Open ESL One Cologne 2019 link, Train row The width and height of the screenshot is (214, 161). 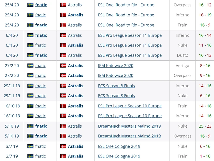pyautogui.click(x=119, y=156)
